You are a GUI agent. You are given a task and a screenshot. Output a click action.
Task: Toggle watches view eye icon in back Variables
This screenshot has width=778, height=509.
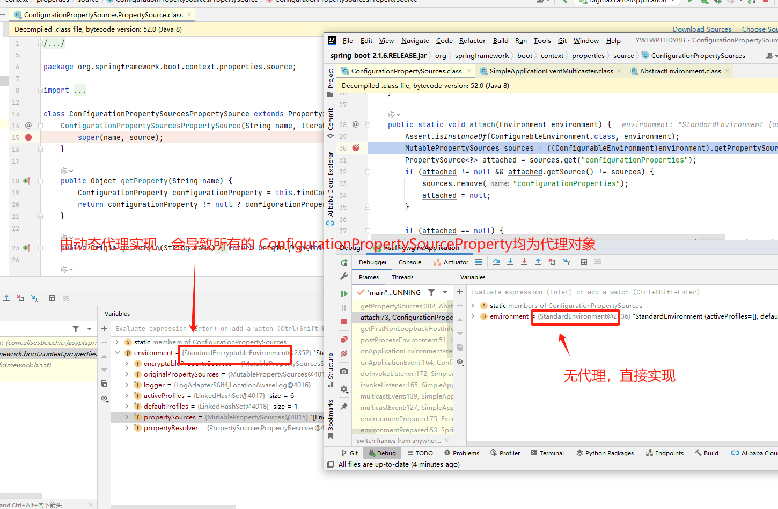[x=104, y=399]
